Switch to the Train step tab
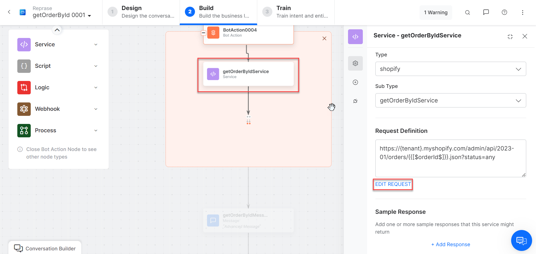 [296, 12]
